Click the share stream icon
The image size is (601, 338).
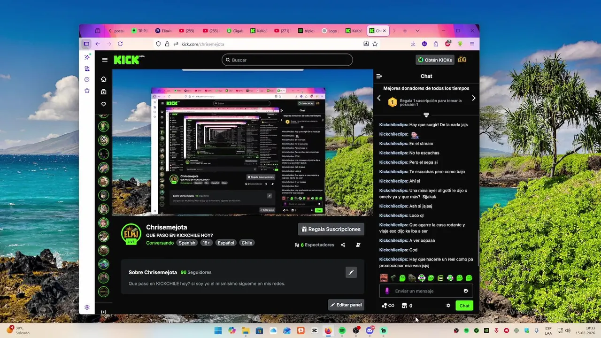point(343,245)
